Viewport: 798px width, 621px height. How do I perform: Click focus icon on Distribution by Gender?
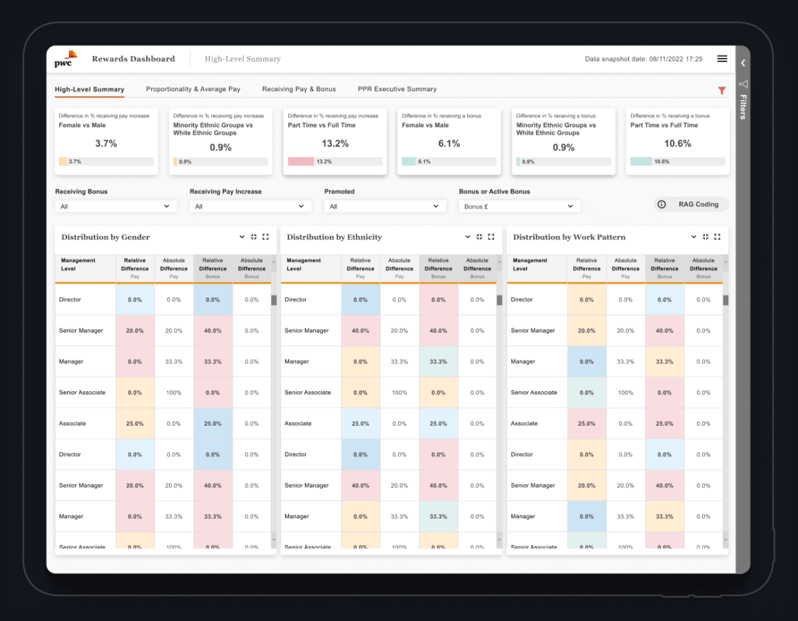254,237
